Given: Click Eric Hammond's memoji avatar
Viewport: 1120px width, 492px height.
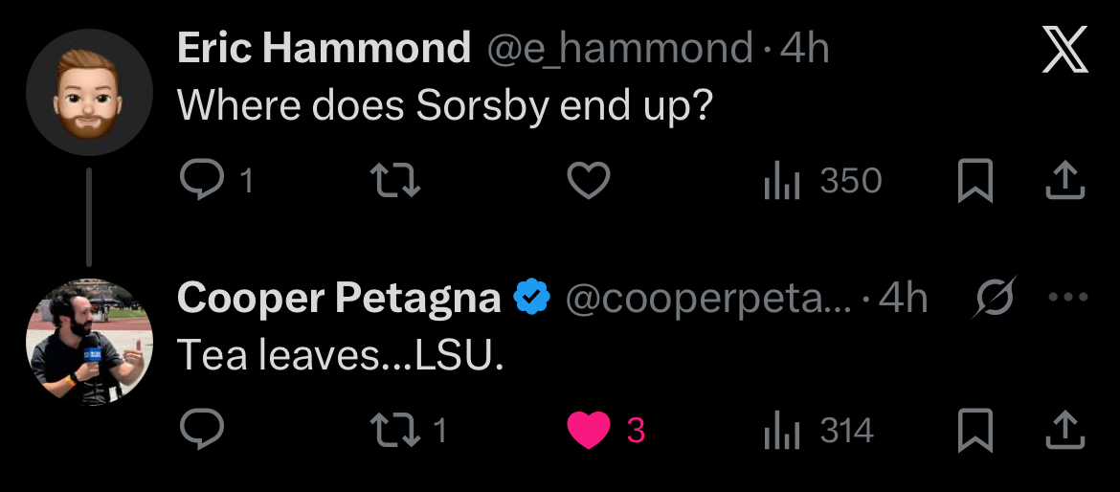Looking at the screenshot, I should click(x=89, y=93).
